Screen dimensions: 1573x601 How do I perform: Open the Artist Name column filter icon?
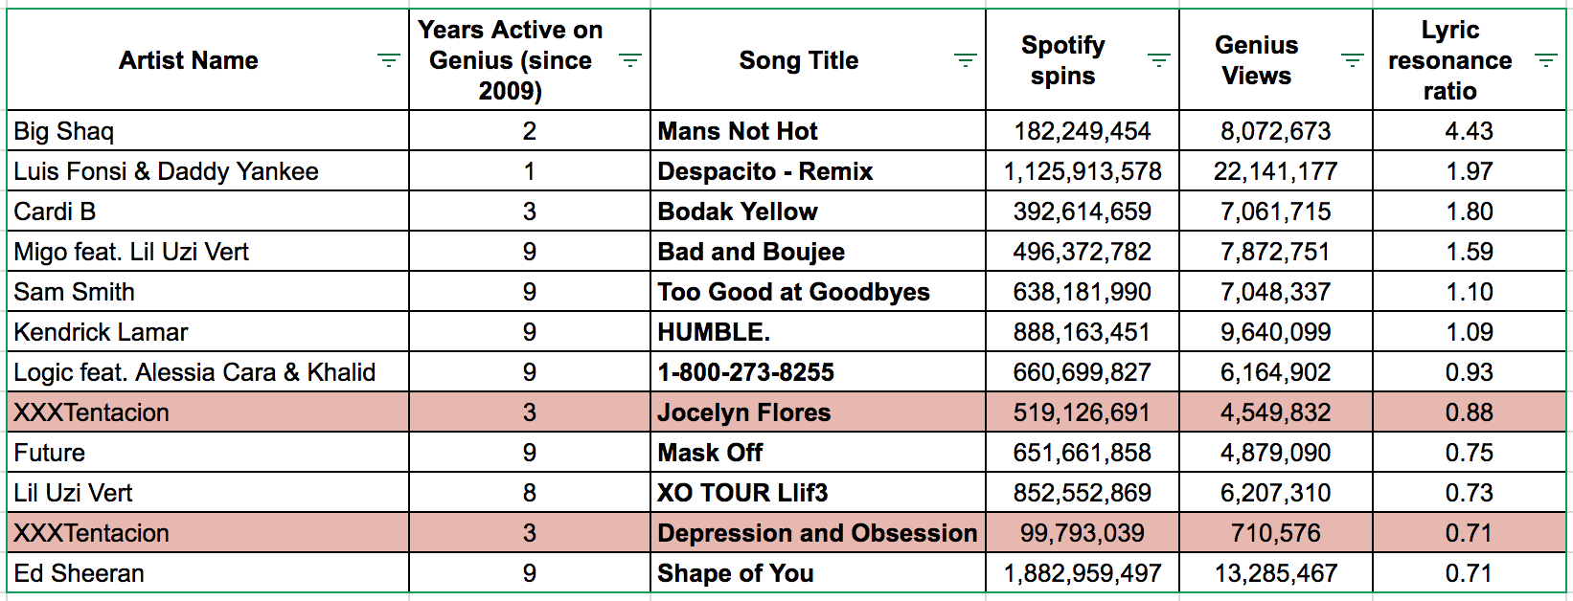click(388, 60)
